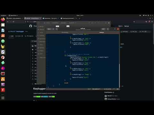Select the first folder in Files window
The width and height of the screenshot is (154, 115).
coord(57,26)
